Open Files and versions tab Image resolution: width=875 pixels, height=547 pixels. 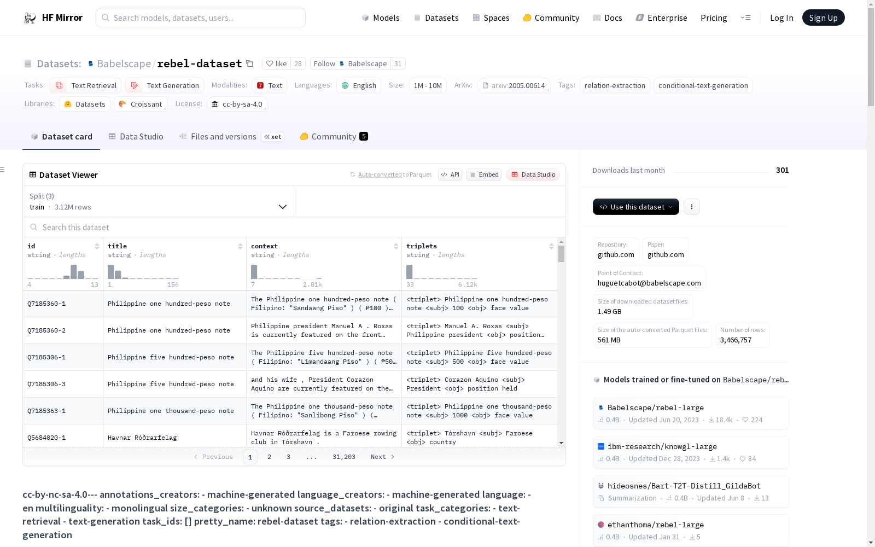(231, 137)
